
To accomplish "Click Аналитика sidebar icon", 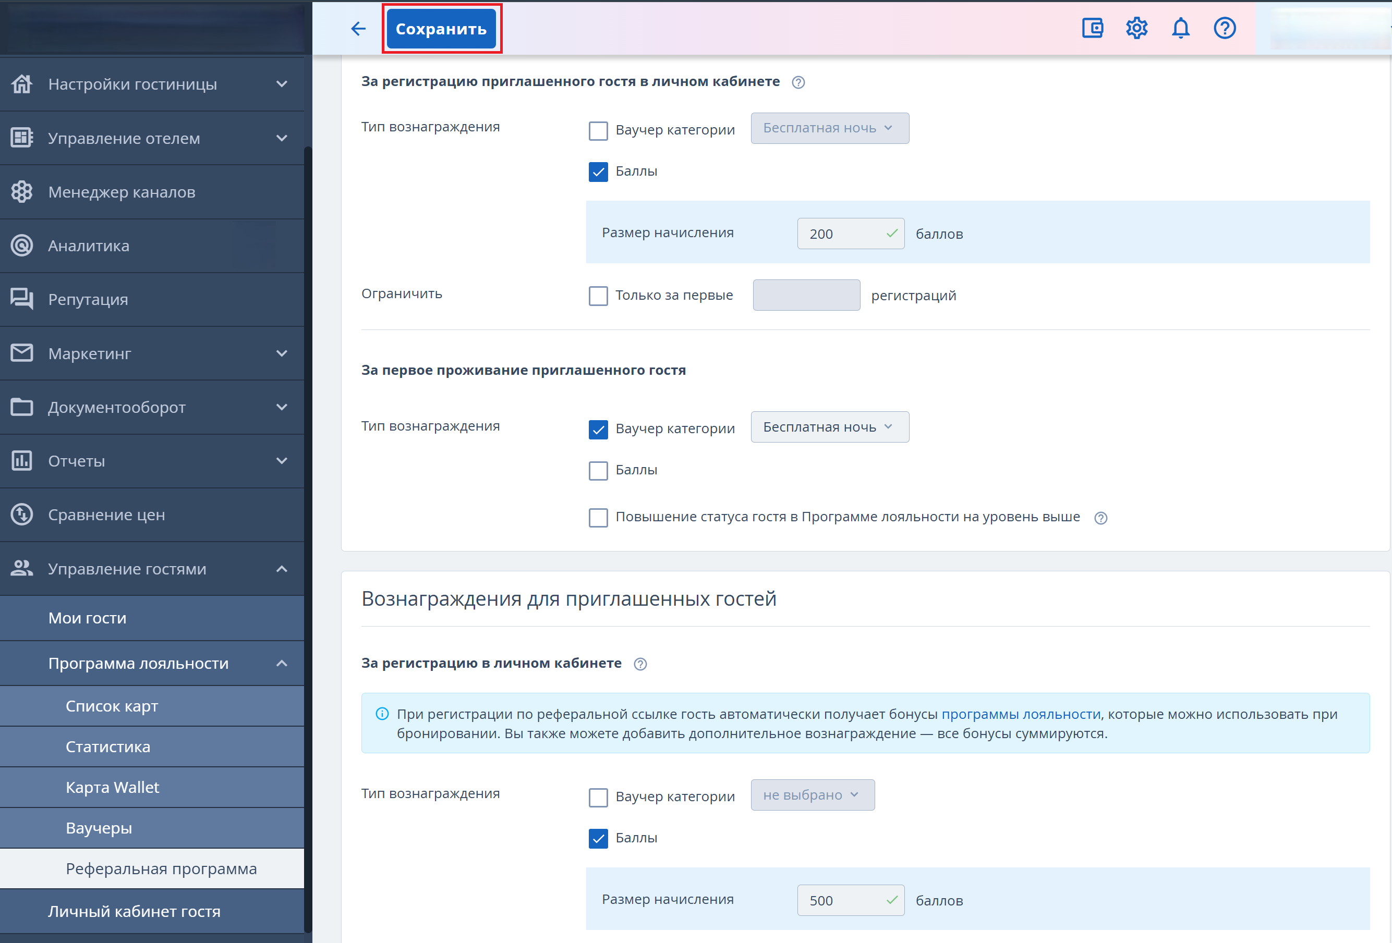I will point(22,246).
